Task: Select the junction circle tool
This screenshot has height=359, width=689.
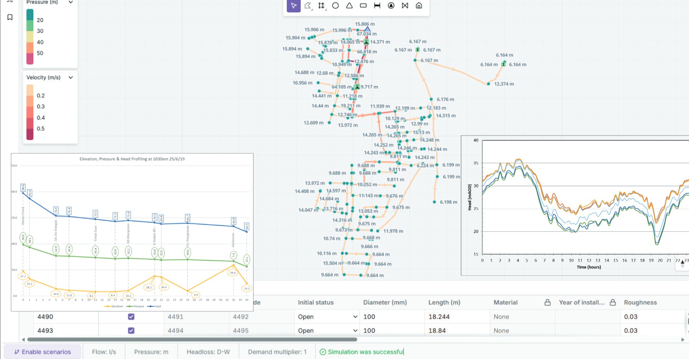Action: pos(335,5)
